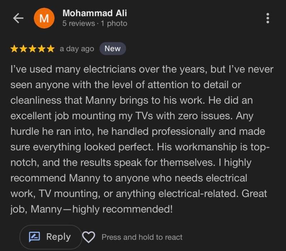Tap the New badge
Image resolution: width=286 pixels, height=251 pixels.
tap(112, 49)
